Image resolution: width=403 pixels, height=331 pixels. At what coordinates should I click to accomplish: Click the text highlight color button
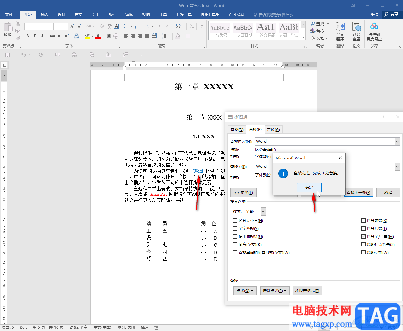click(87, 36)
